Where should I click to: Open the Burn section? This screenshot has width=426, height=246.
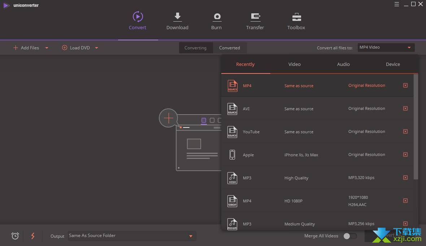(217, 21)
